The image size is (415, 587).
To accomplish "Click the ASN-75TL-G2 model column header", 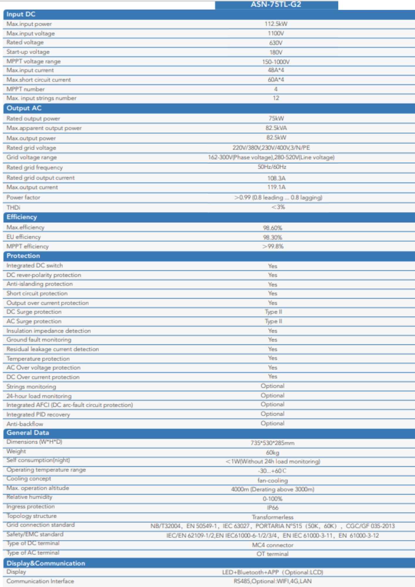I will point(276,4).
